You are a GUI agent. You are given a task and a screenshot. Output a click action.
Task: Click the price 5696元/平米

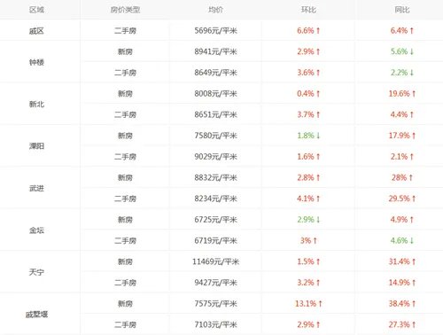point(215,30)
